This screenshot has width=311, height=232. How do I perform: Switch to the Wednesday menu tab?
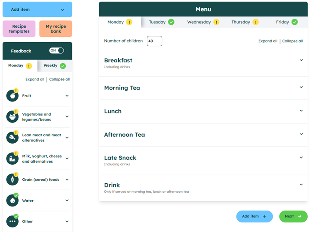tap(203, 22)
